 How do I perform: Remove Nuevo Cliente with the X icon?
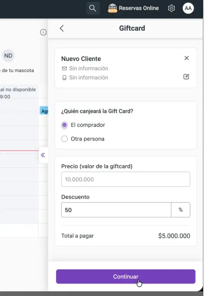coord(187,58)
